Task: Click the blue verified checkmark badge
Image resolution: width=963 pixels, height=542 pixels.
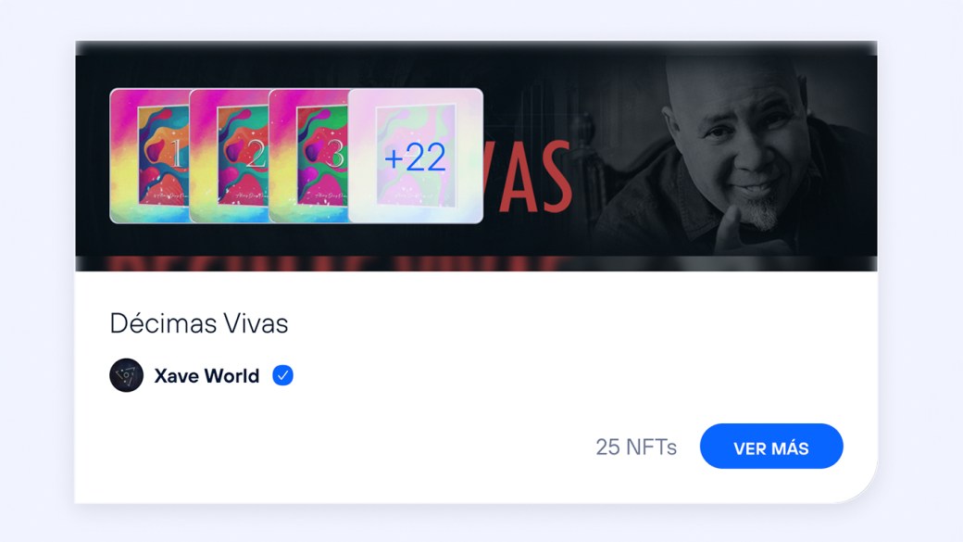Action: pyautogui.click(x=283, y=375)
